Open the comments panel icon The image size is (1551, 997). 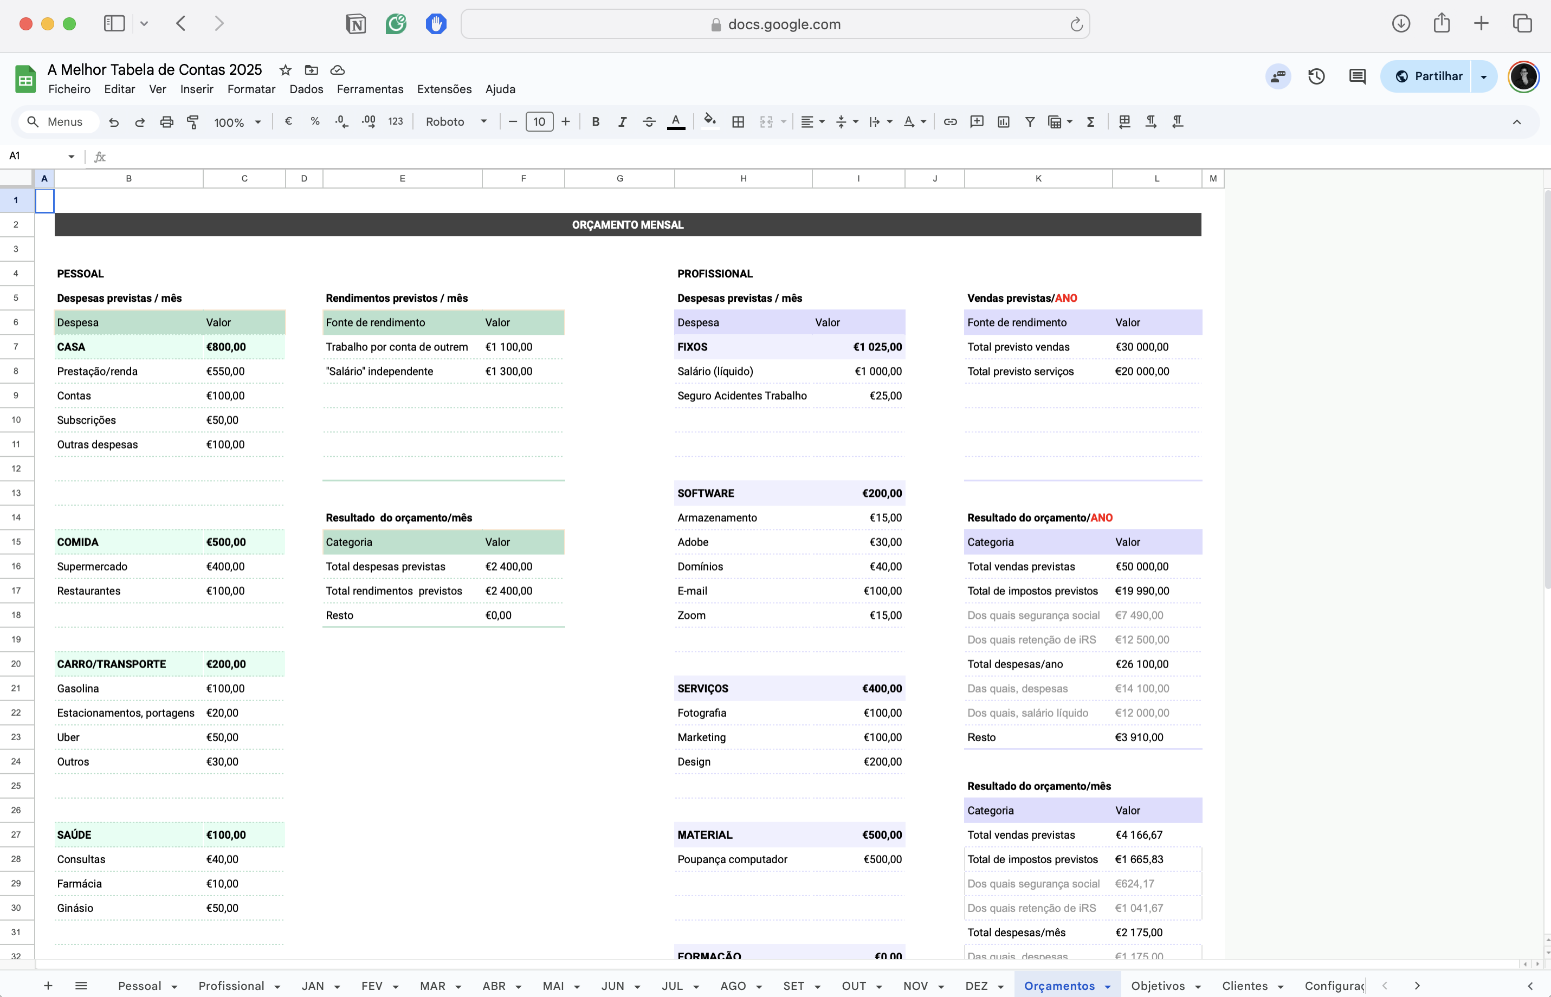[x=1357, y=76]
